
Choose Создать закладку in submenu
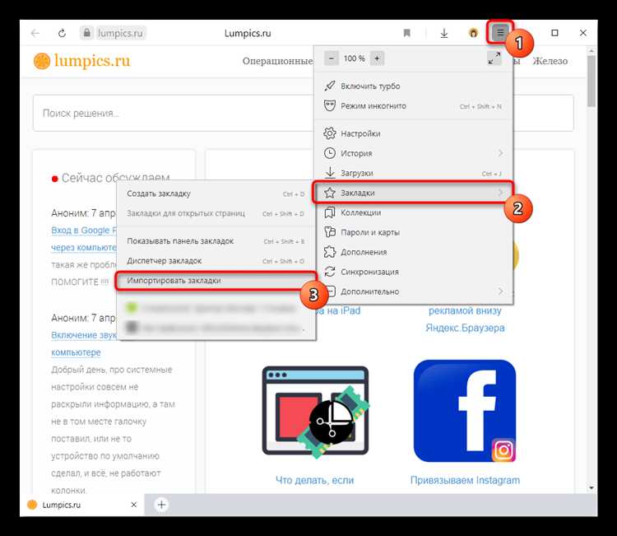click(216, 193)
